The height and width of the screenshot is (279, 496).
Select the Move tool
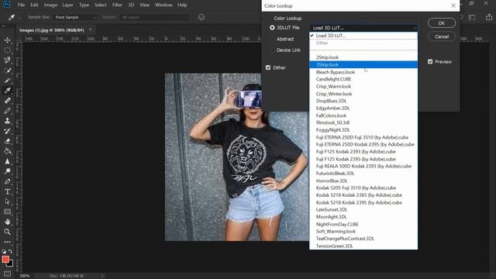(7, 40)
